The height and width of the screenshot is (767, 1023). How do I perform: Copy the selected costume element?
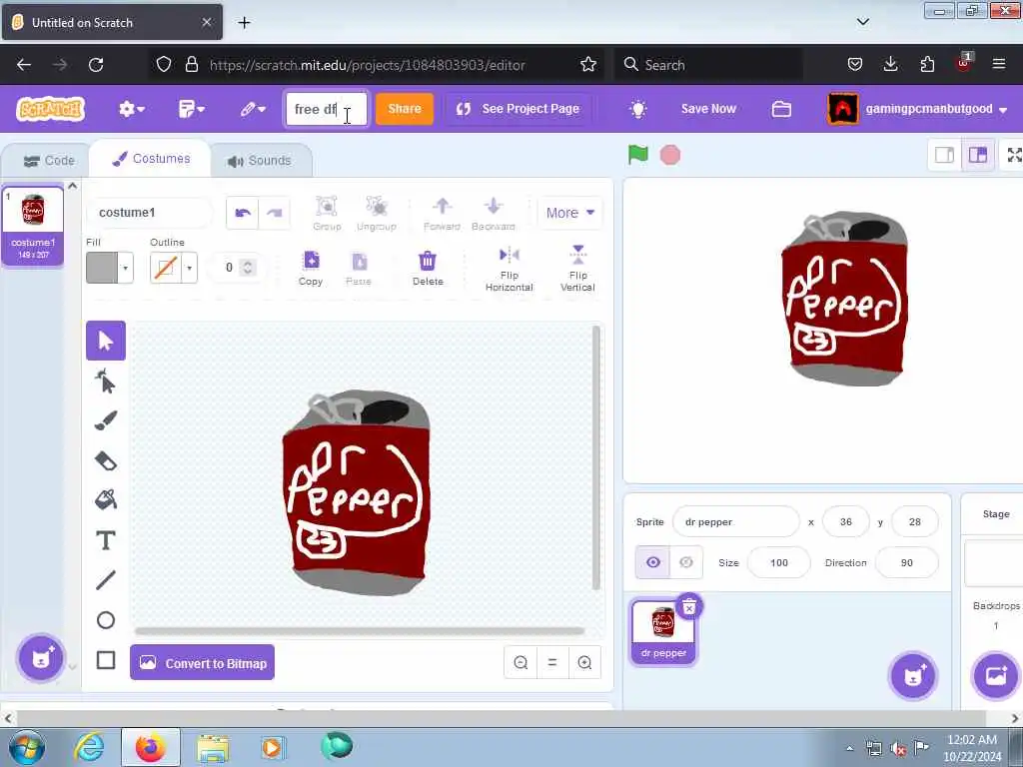pyautogui.click(x=311, y=268)
